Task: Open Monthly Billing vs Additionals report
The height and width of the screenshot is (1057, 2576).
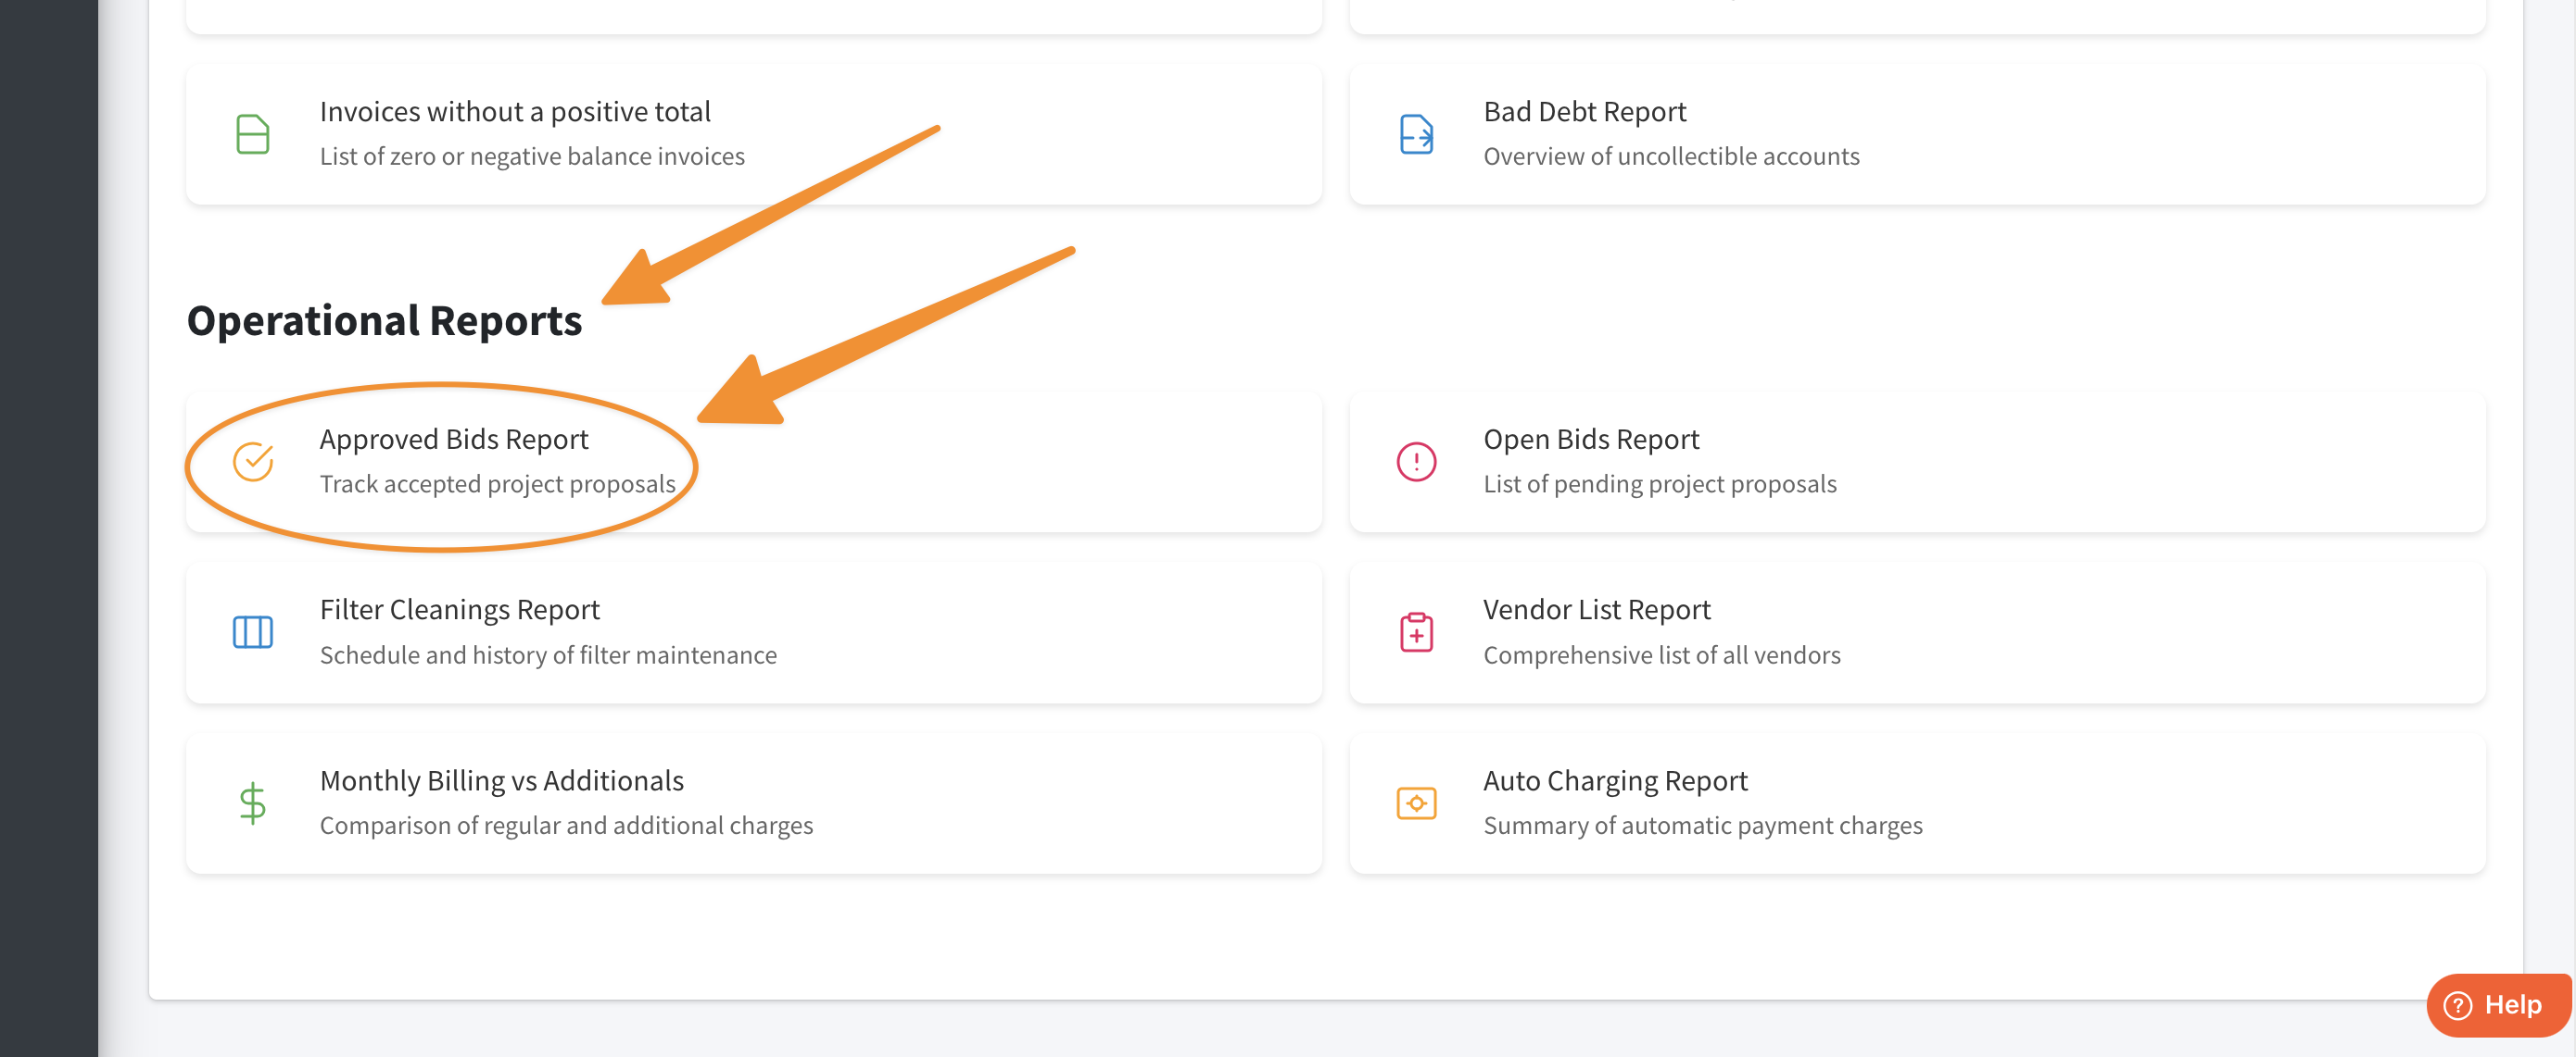Action: (x=502, y=780)
